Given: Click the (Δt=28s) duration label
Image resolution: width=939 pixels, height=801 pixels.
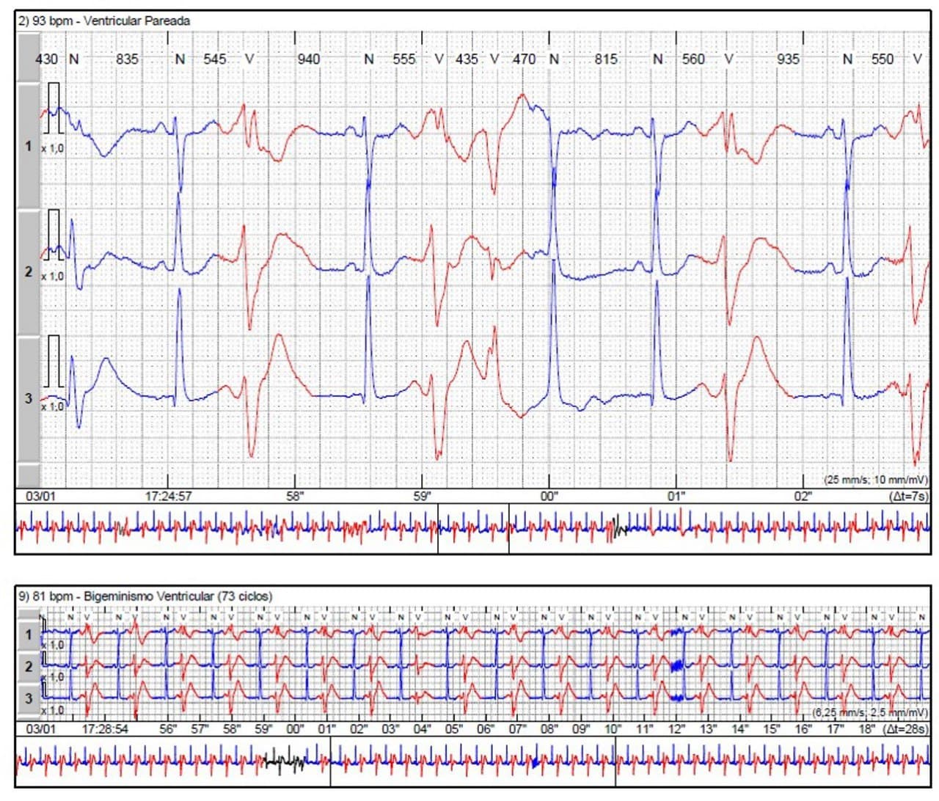Looking at the screenshot, I should pos(905,729).
